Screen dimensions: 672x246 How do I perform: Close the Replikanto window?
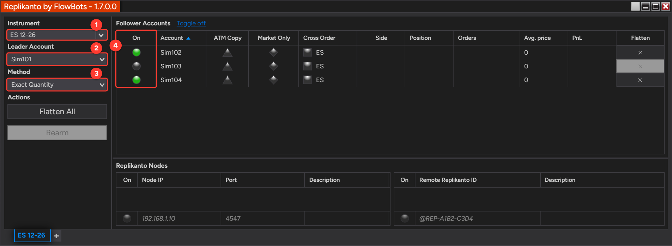coord(665,6)
